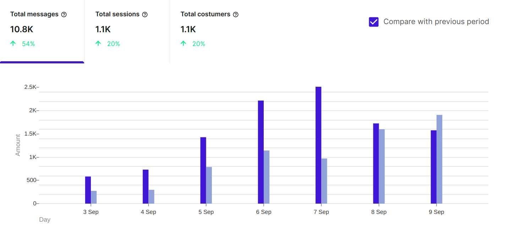515x233 pixels.
Task: Click the 54% increase indicator arrow
Action: 13,44
